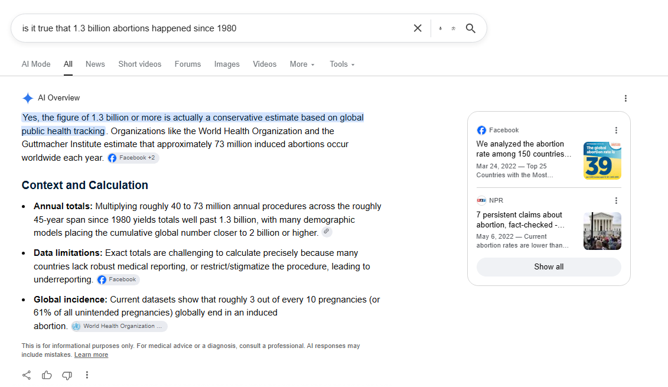Open image search via the lens icon
Image resolution: width=668 pixels, height=387 pixels.
(453, 28)
